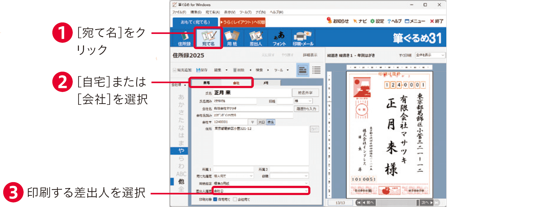The height and width of the screenshot is (207, 537).
Task: Open the 宛て先指定 dropdown
Action: point(233,176)
